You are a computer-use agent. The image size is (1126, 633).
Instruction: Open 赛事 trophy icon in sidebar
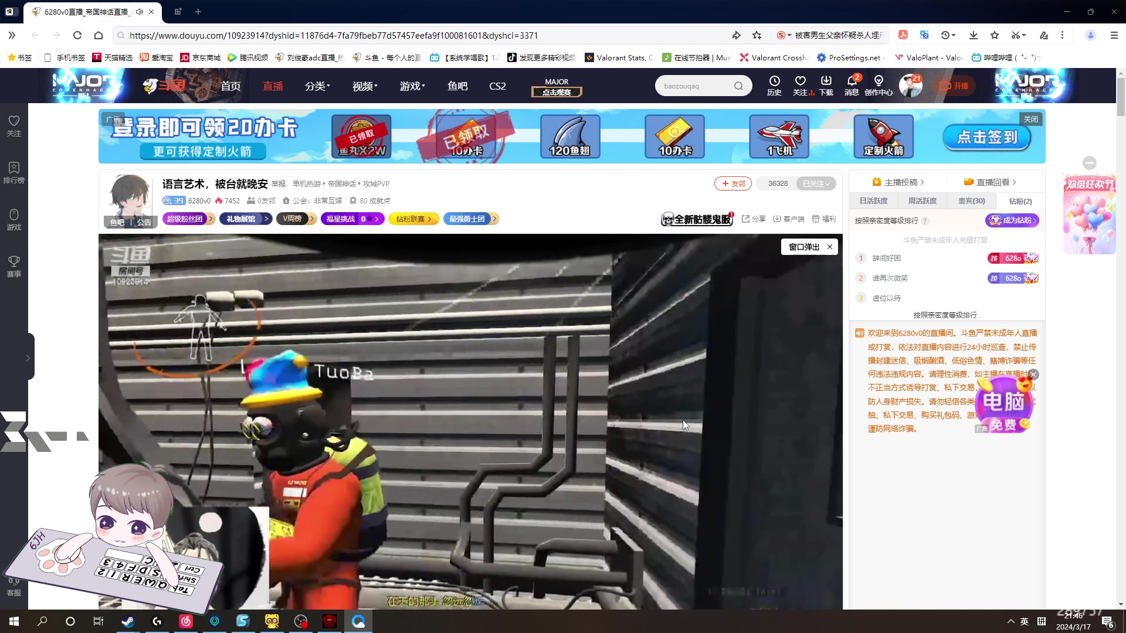(14, 266)
